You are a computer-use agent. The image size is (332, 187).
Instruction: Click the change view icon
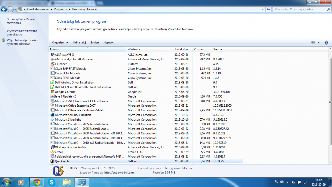313,43
